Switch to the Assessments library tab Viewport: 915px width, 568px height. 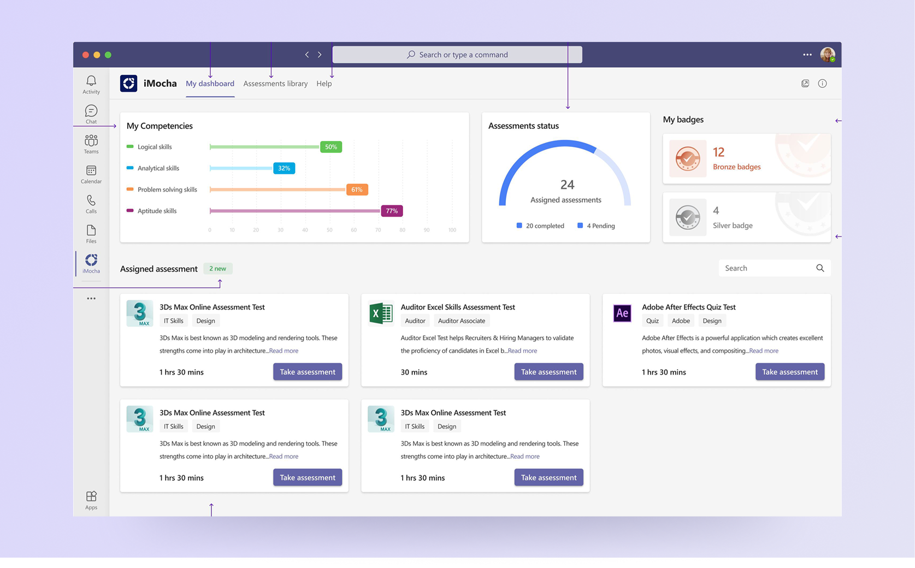pyautogui.click(x=275, y=83)
